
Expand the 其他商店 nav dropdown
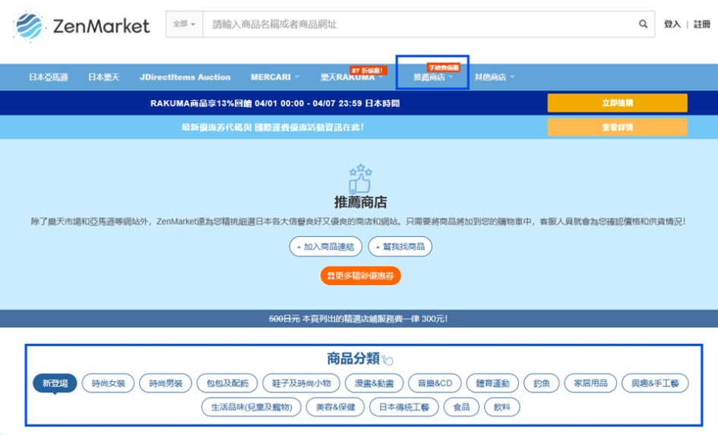495,77
